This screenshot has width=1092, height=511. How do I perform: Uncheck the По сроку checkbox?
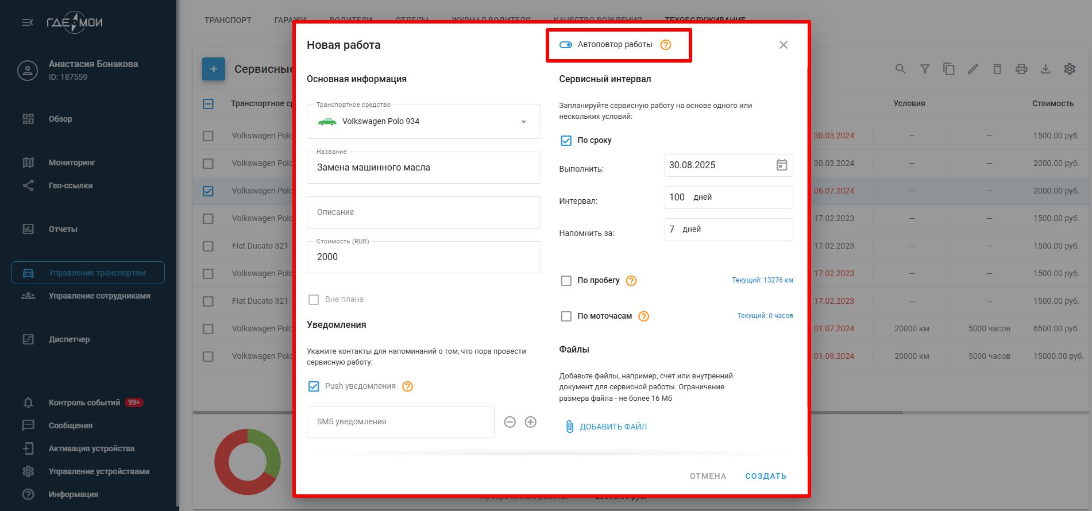566,141
